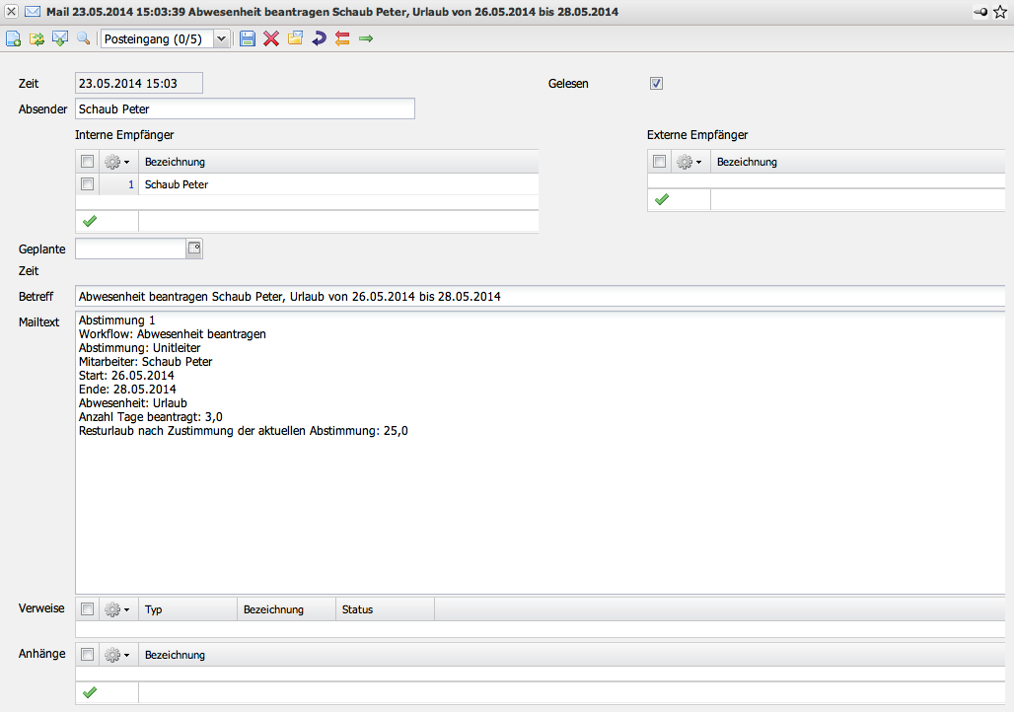Mark mail as favorite with star icon
The image size is (1014, 712).
click(999, 12)
